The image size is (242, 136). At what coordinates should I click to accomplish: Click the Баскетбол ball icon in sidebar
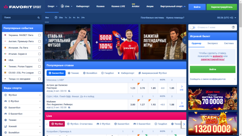(x=6, y=107)
